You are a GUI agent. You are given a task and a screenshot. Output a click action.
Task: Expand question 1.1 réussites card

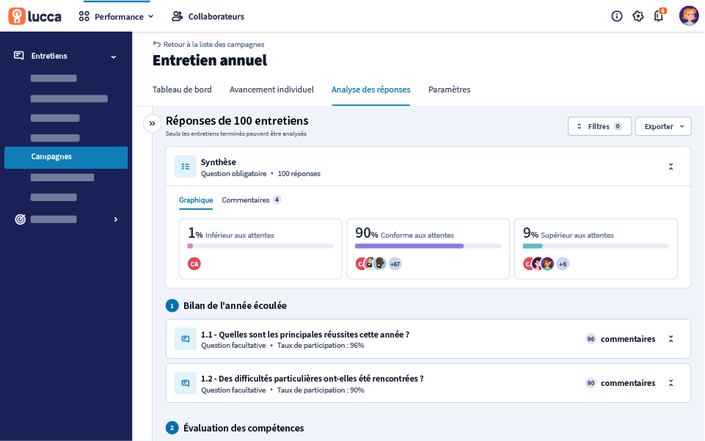click(x=671, y=339)
